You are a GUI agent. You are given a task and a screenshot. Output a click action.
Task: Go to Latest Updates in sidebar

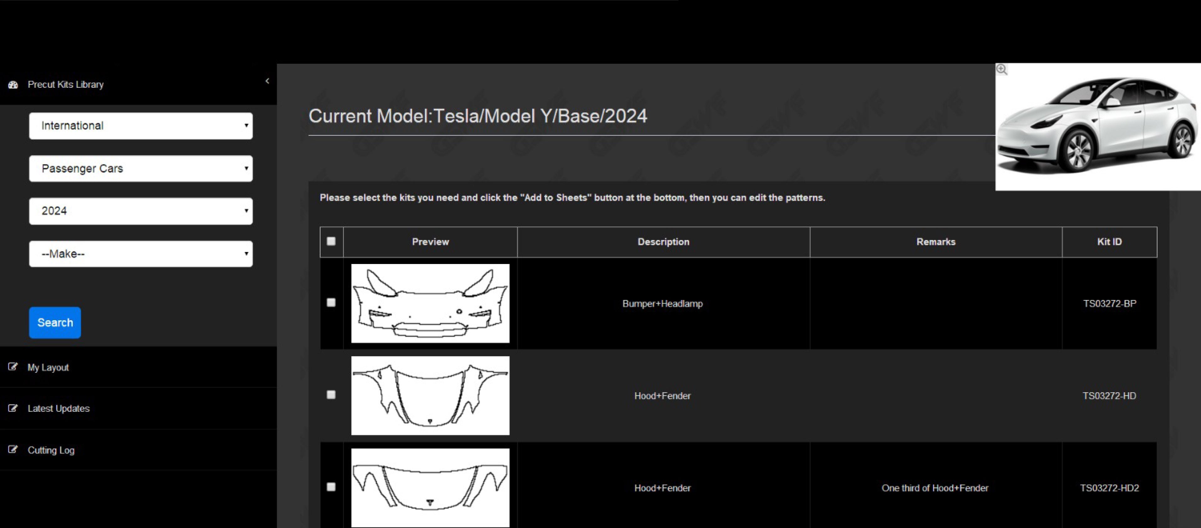(58, 408)
